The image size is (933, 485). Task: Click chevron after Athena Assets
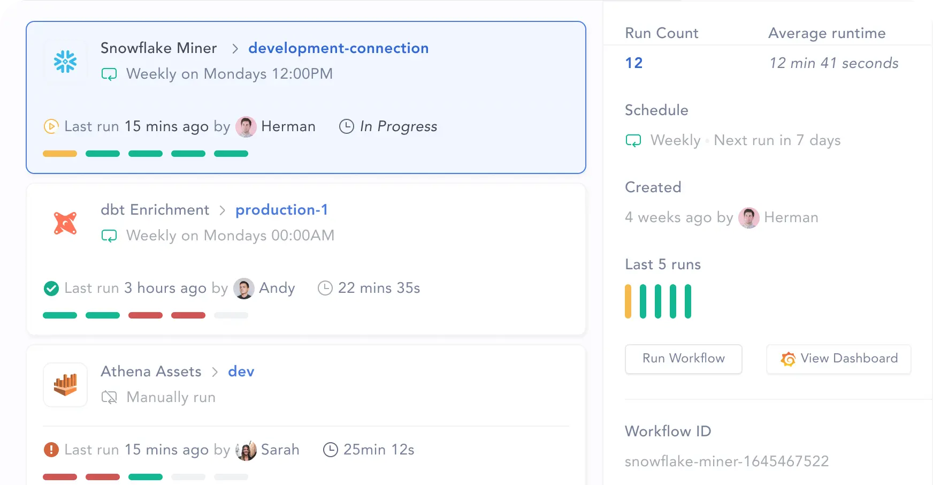215,372
